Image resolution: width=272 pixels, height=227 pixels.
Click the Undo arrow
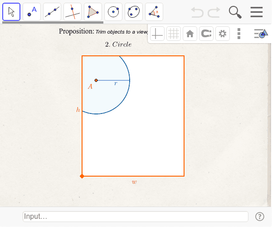(197, 12)
